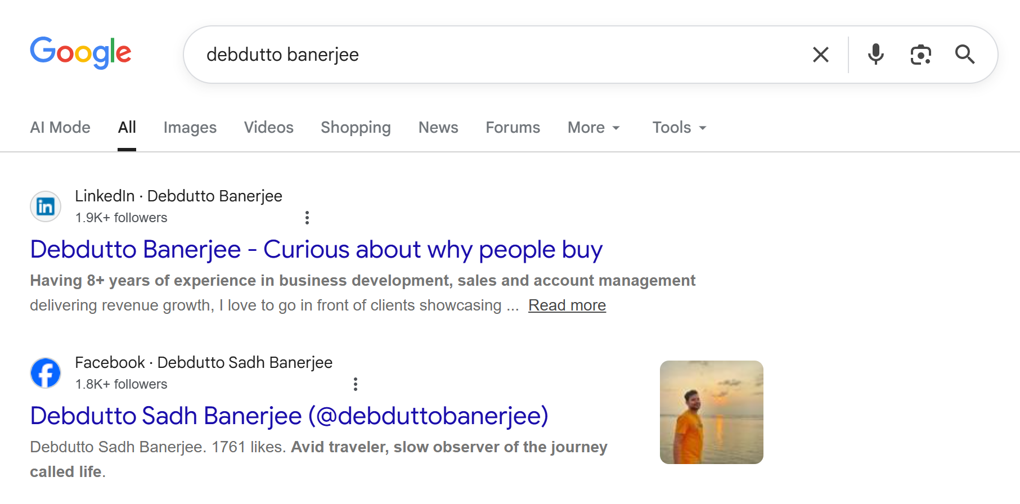Click the Facebook profile sunset thumbnail
Image resolution: width=1020 pixels, height=504 pixels.
tap(711, 412)
